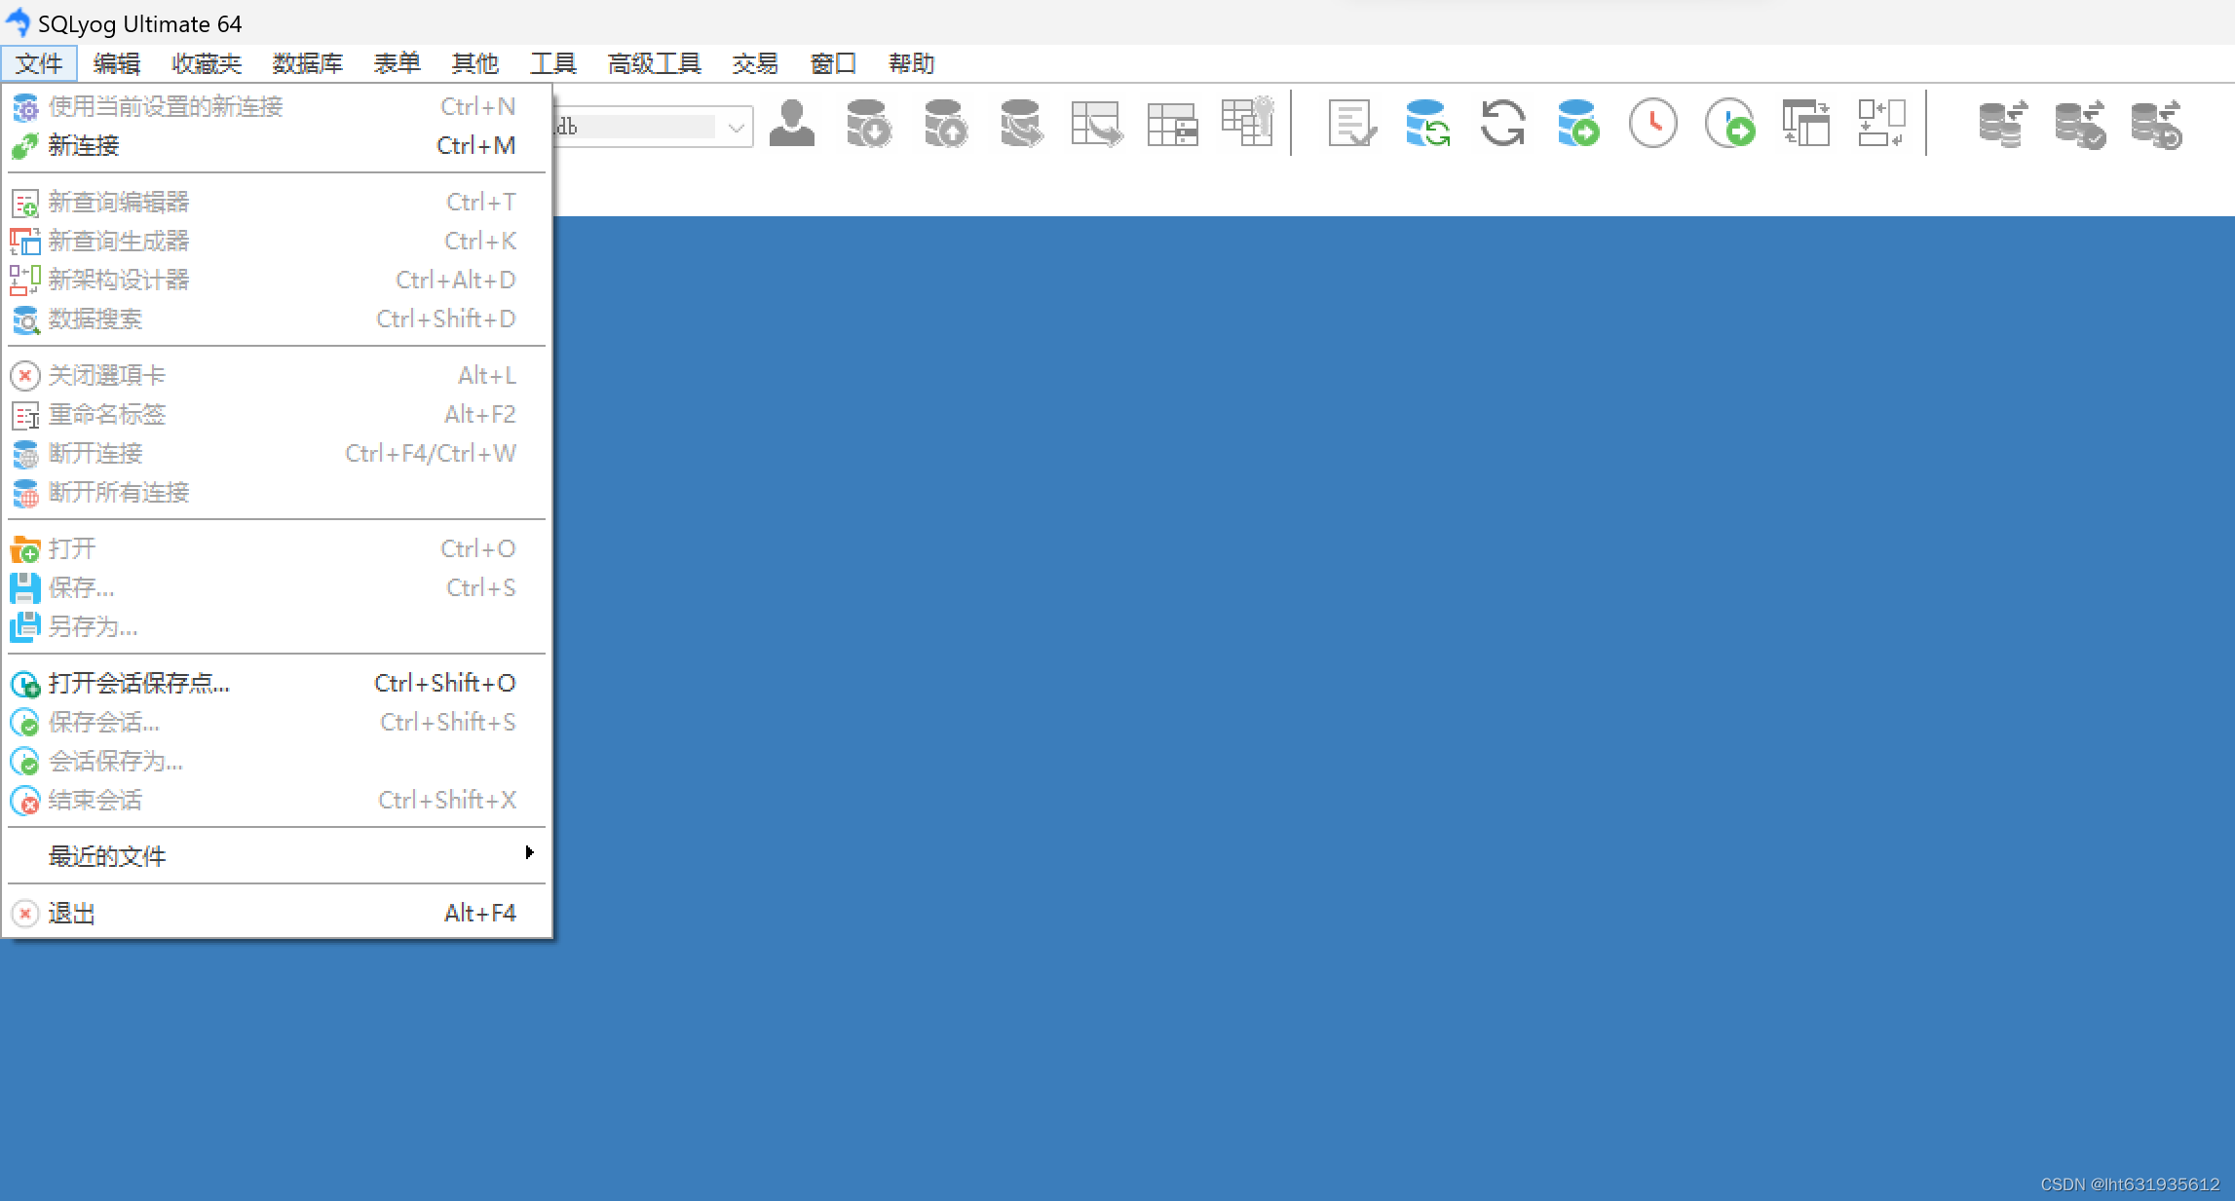Screen dimensions: 2235x1201
Task: Expand 最近的文件 submenu
Action: click(x=275, y=853)
